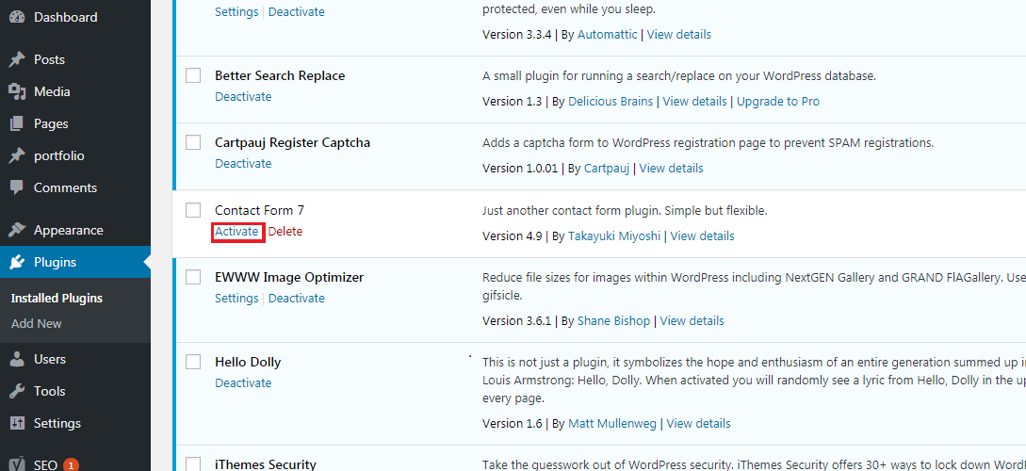Select the Plugins menu item

point(75,262)
